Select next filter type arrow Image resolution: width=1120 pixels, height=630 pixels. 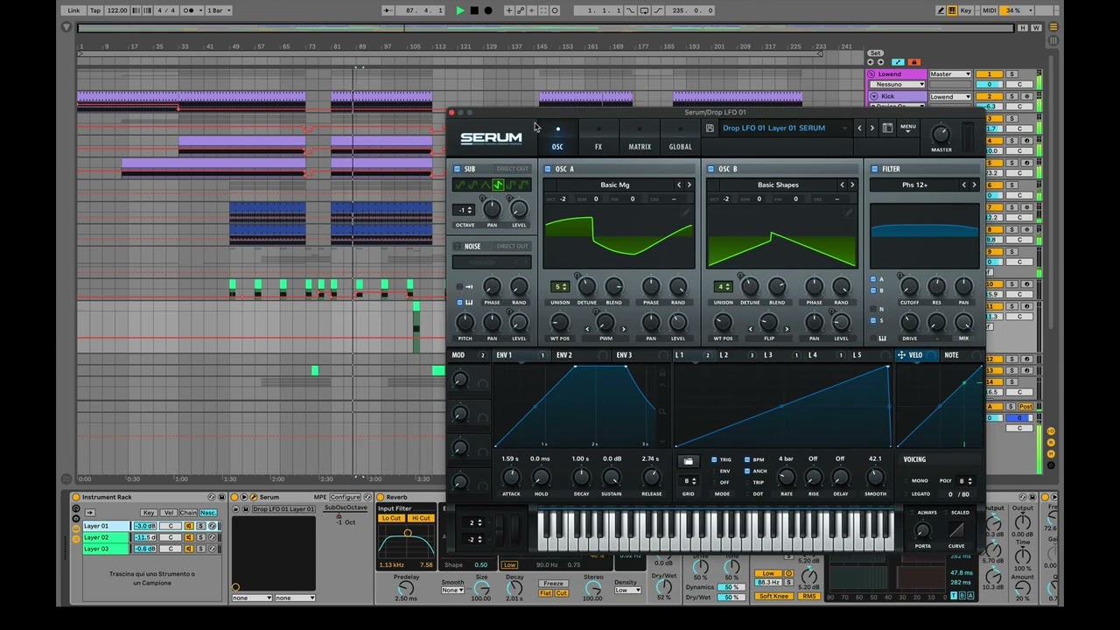[974, 185]
